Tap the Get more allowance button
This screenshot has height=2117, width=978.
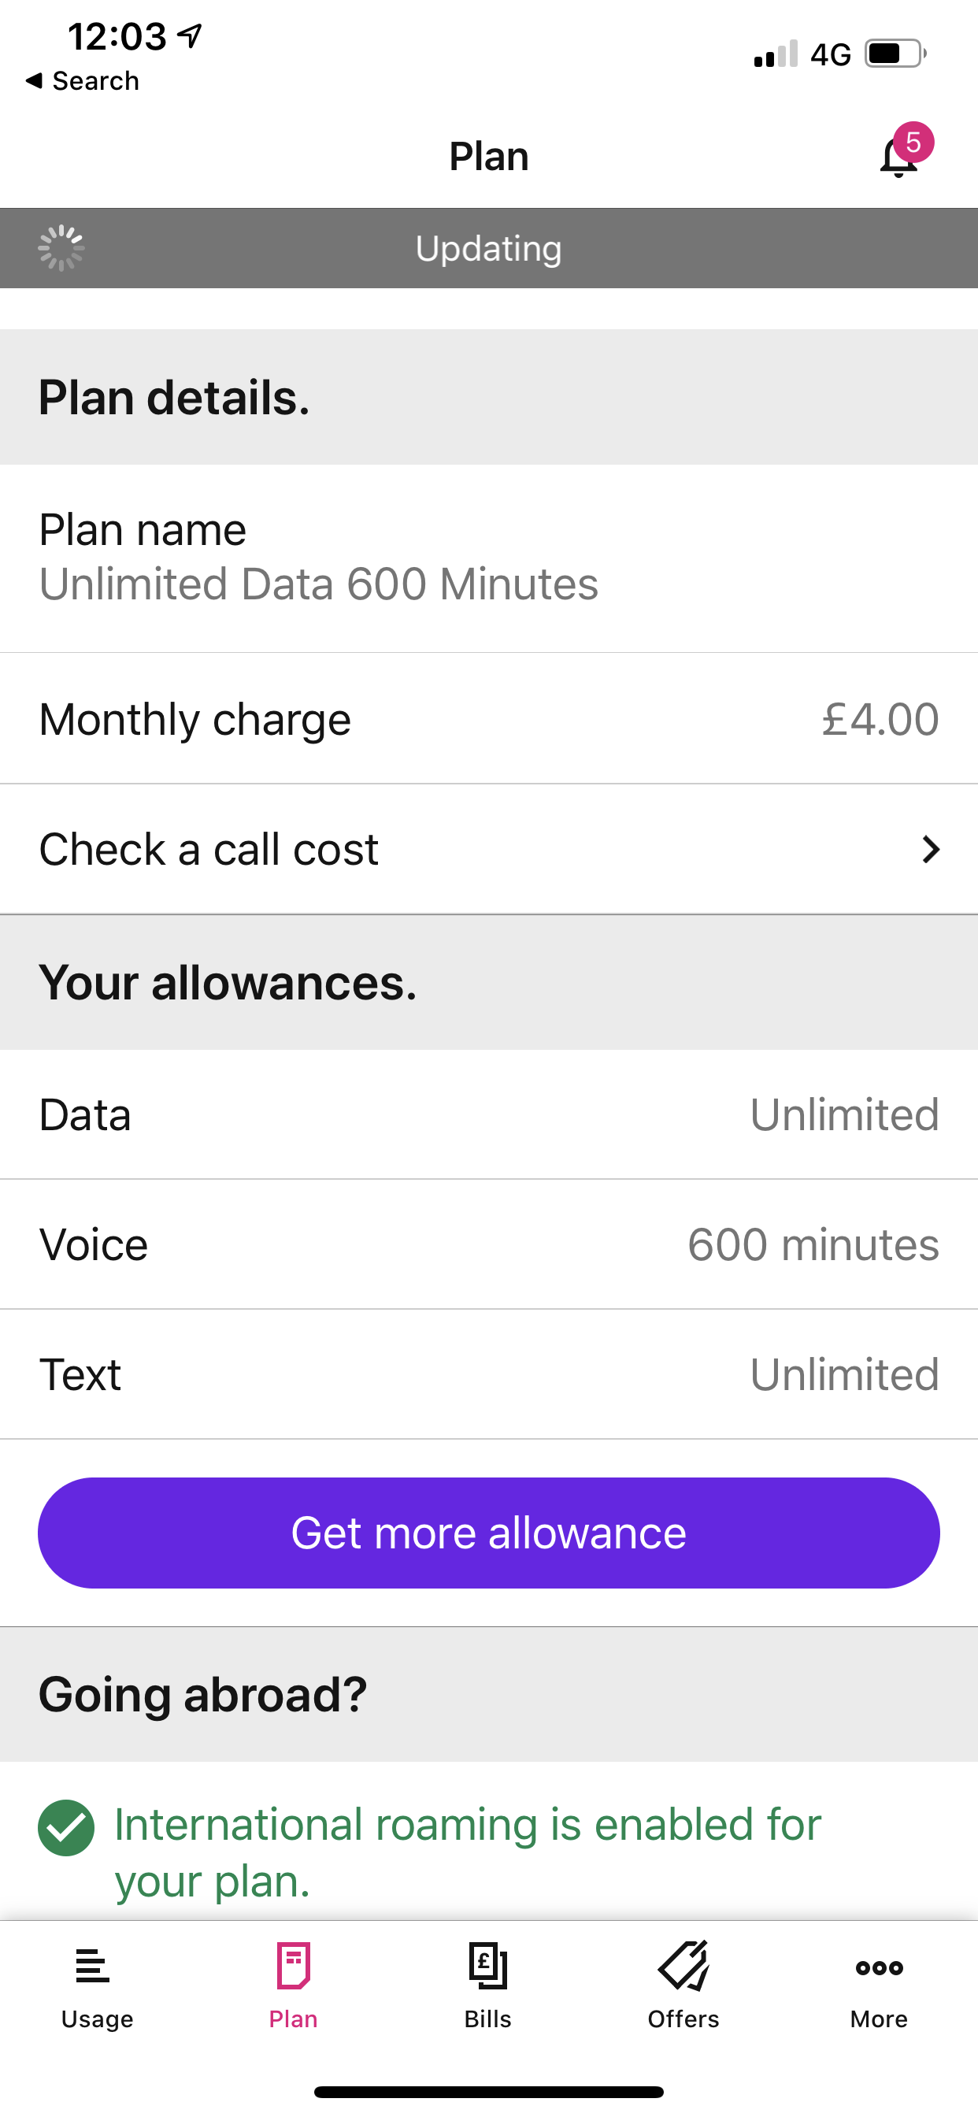489,1533
